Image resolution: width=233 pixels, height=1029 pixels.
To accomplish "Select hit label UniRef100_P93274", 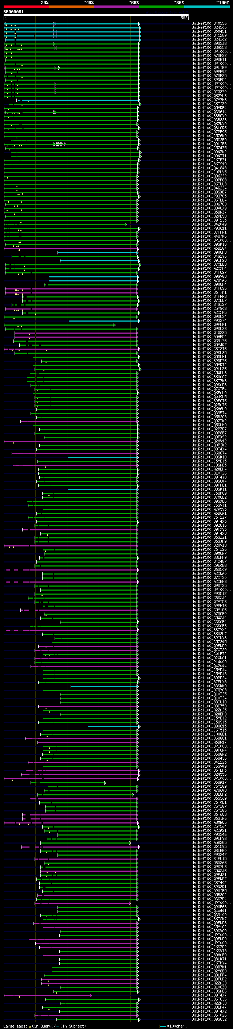I will pyautogui.click(x=209, y=321).
